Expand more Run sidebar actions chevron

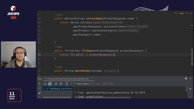pyautogui.click(x=39, y=97)
